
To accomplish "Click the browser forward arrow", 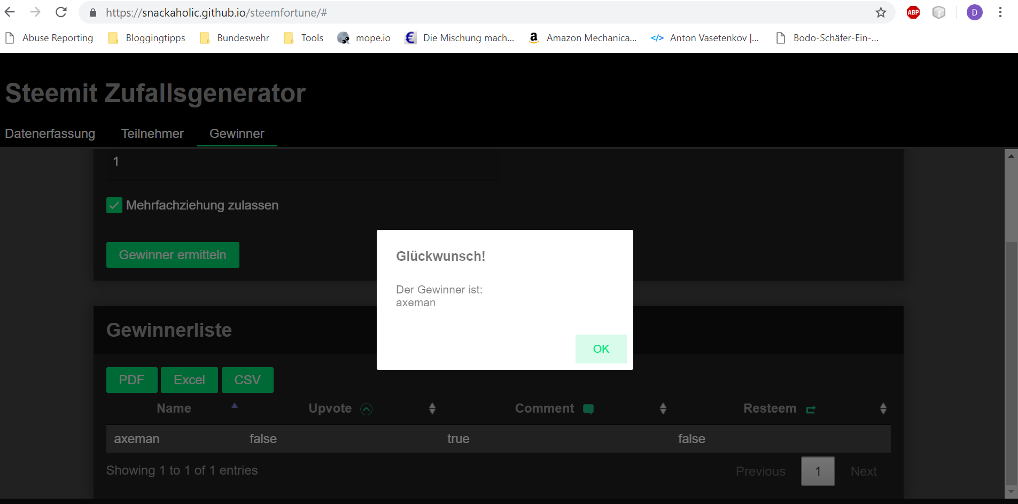I will point(35,12).
